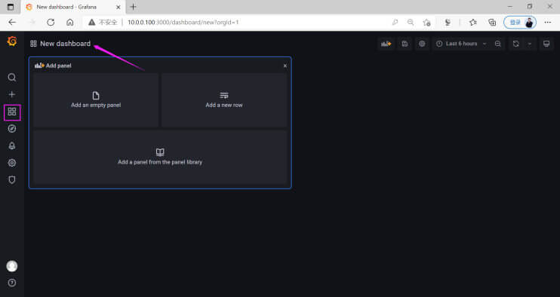Image resolution: width=560 pixels, height=297 pixels.
Task: Add this page to favorites
Action: click(x=426, y=22)
